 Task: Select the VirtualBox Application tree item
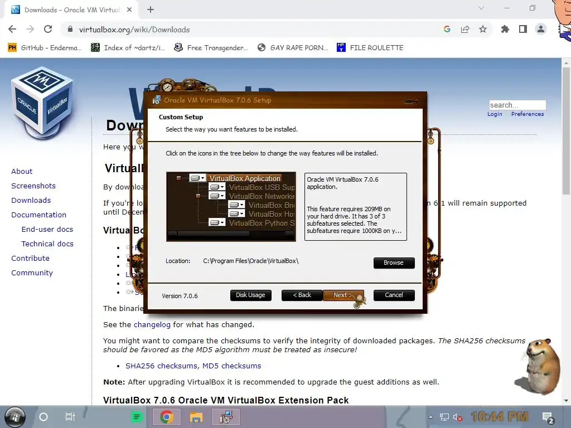click(245, 178)
